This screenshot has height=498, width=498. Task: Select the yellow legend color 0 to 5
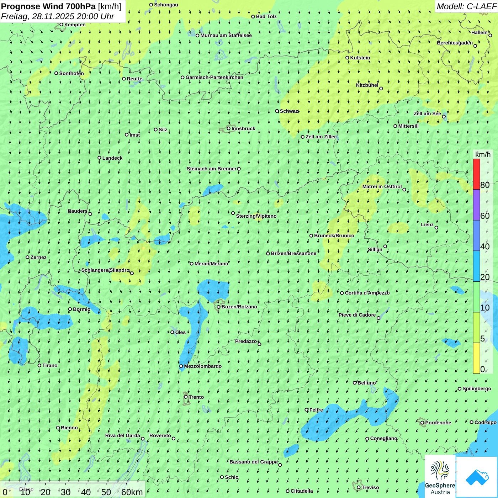476,358
